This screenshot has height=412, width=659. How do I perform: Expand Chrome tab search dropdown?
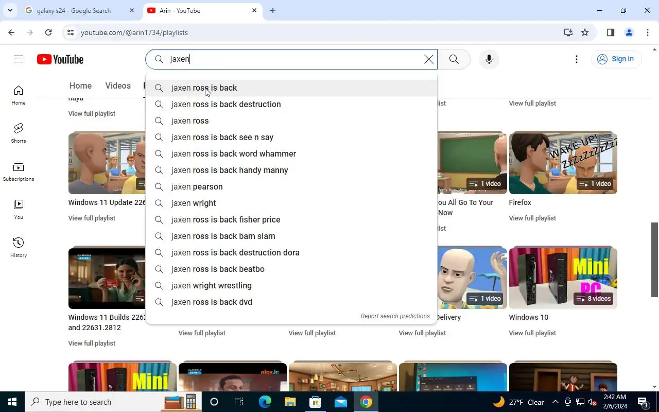10,10
